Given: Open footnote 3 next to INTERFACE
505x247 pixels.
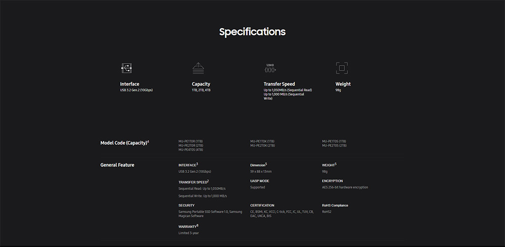Looking at the screenshot, I should [x=197, y=163].
